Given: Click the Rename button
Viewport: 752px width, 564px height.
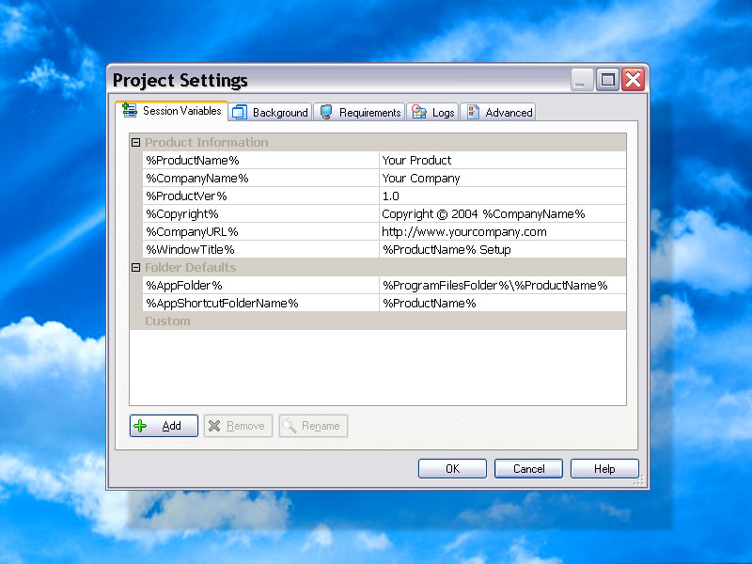Looking at the screenshot, I should (x=313, y=426).
